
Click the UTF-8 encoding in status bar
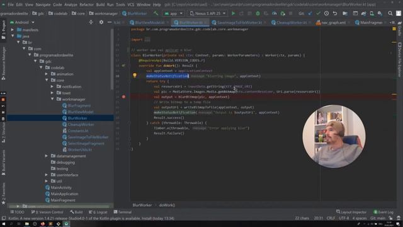pos(344,218)
